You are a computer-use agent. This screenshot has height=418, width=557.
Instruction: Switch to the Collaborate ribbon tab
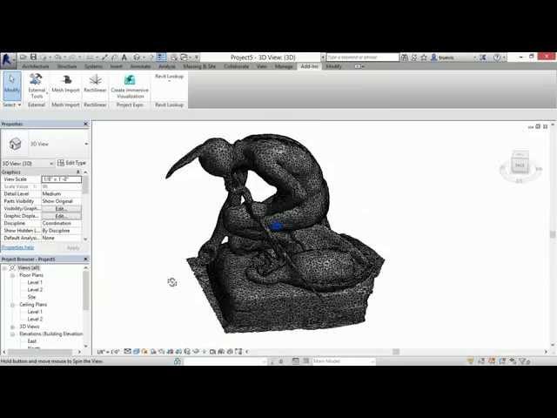(x=236, y=66)
